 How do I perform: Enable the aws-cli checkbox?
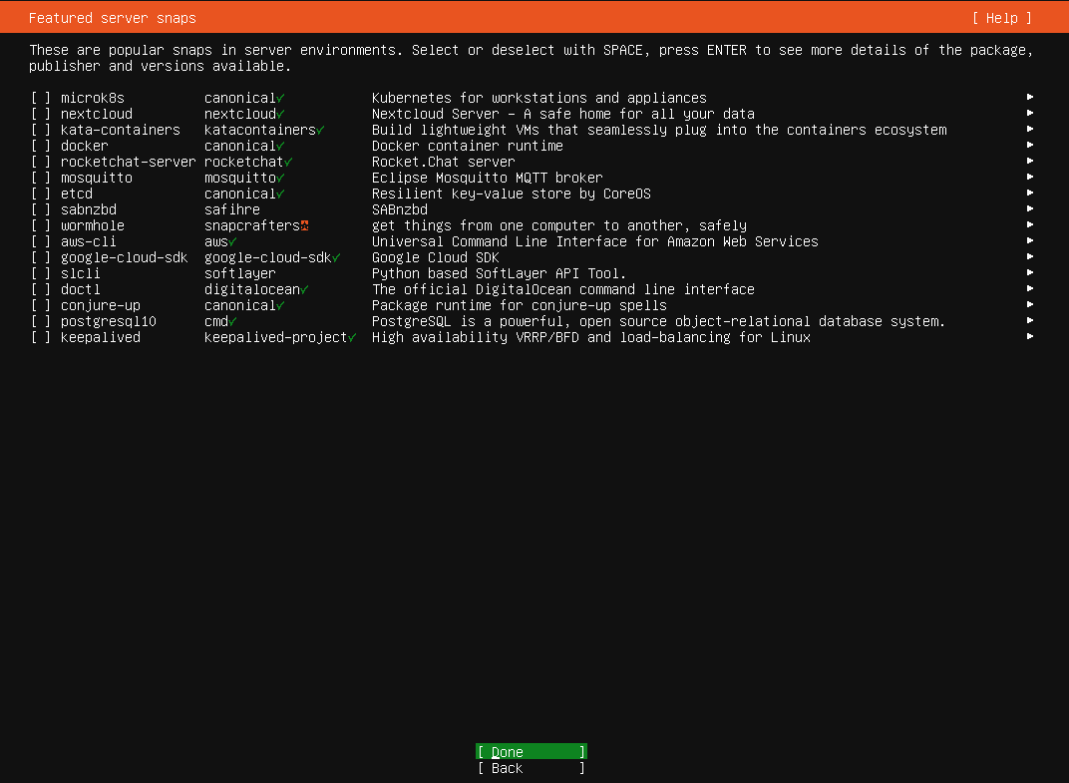click(x=40, y=241)
